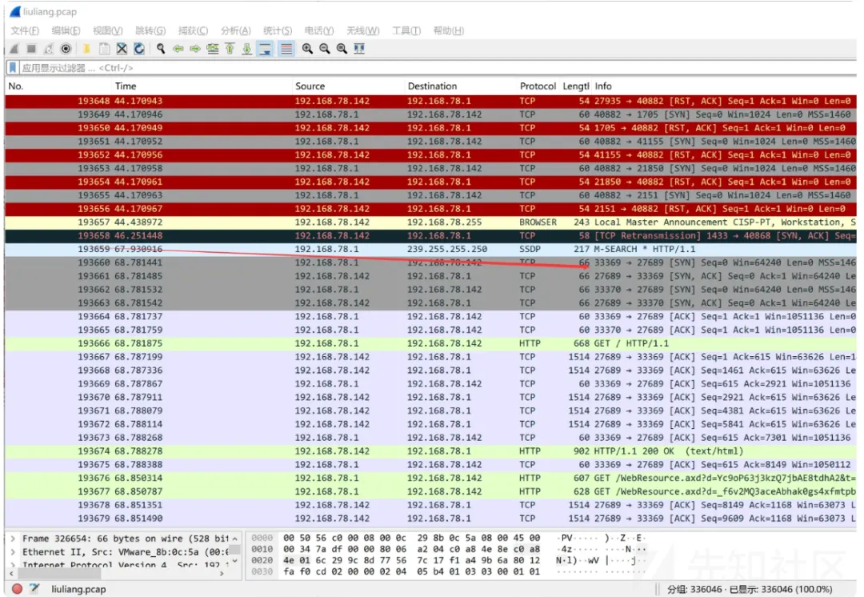Toggle auto-scroll during live capture

point(265,49)
